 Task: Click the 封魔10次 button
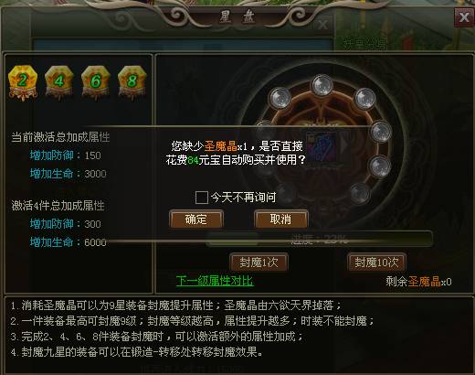376,262
